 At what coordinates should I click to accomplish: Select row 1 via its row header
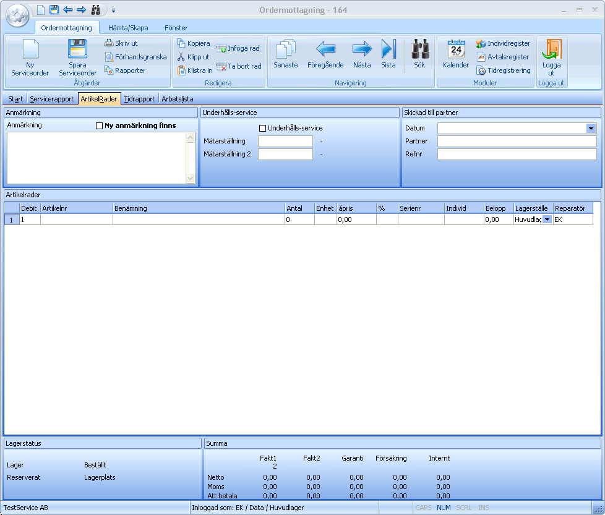coord(12,219)
